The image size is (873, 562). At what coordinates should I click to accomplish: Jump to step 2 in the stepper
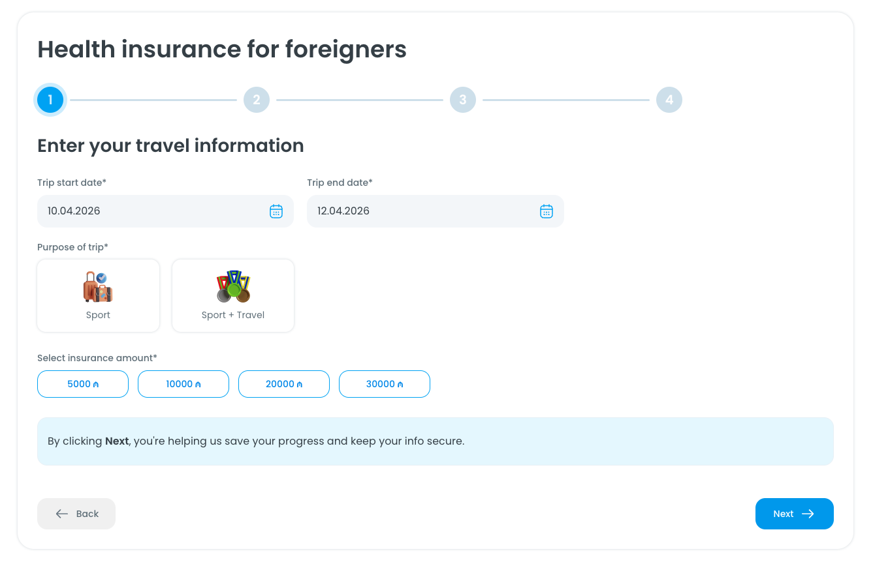tap(257, 100)
